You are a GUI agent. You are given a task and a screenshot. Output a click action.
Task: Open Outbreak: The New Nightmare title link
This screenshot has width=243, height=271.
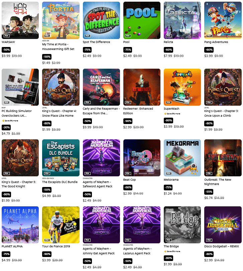coord(218,182)
